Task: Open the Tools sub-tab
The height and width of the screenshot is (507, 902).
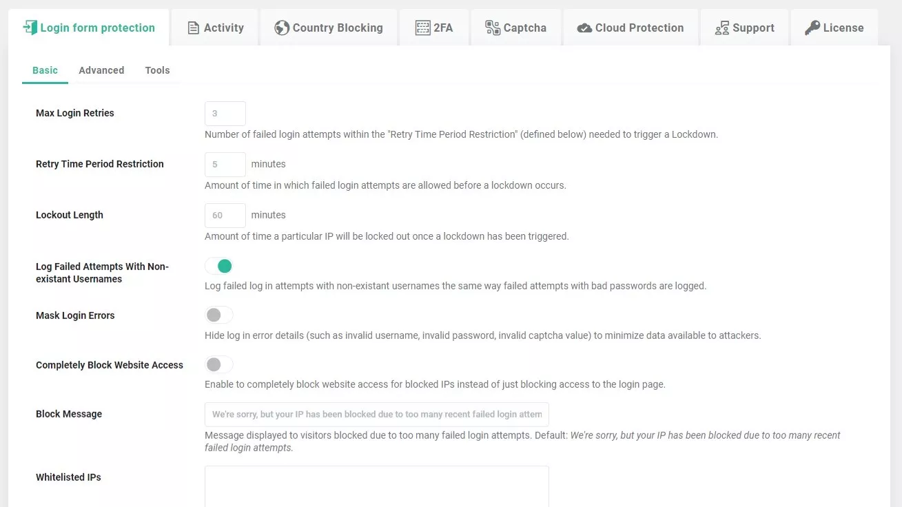Action: (157, 70)
